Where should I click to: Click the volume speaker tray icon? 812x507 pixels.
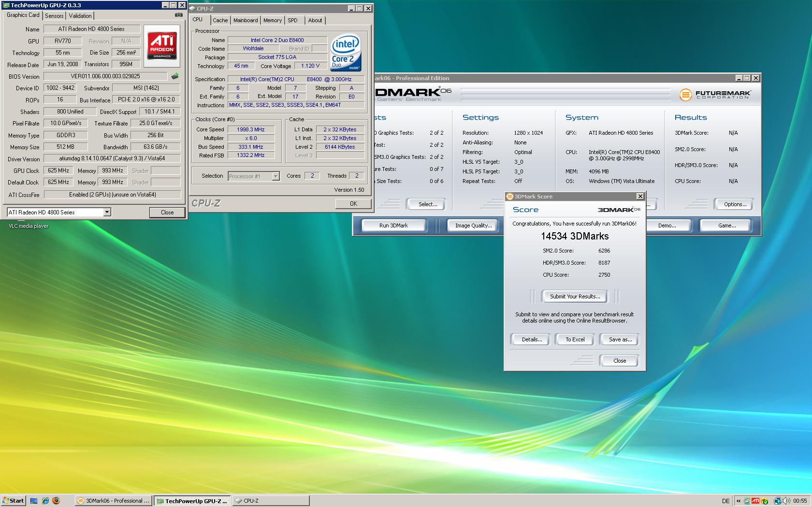[x=786, y=501]
